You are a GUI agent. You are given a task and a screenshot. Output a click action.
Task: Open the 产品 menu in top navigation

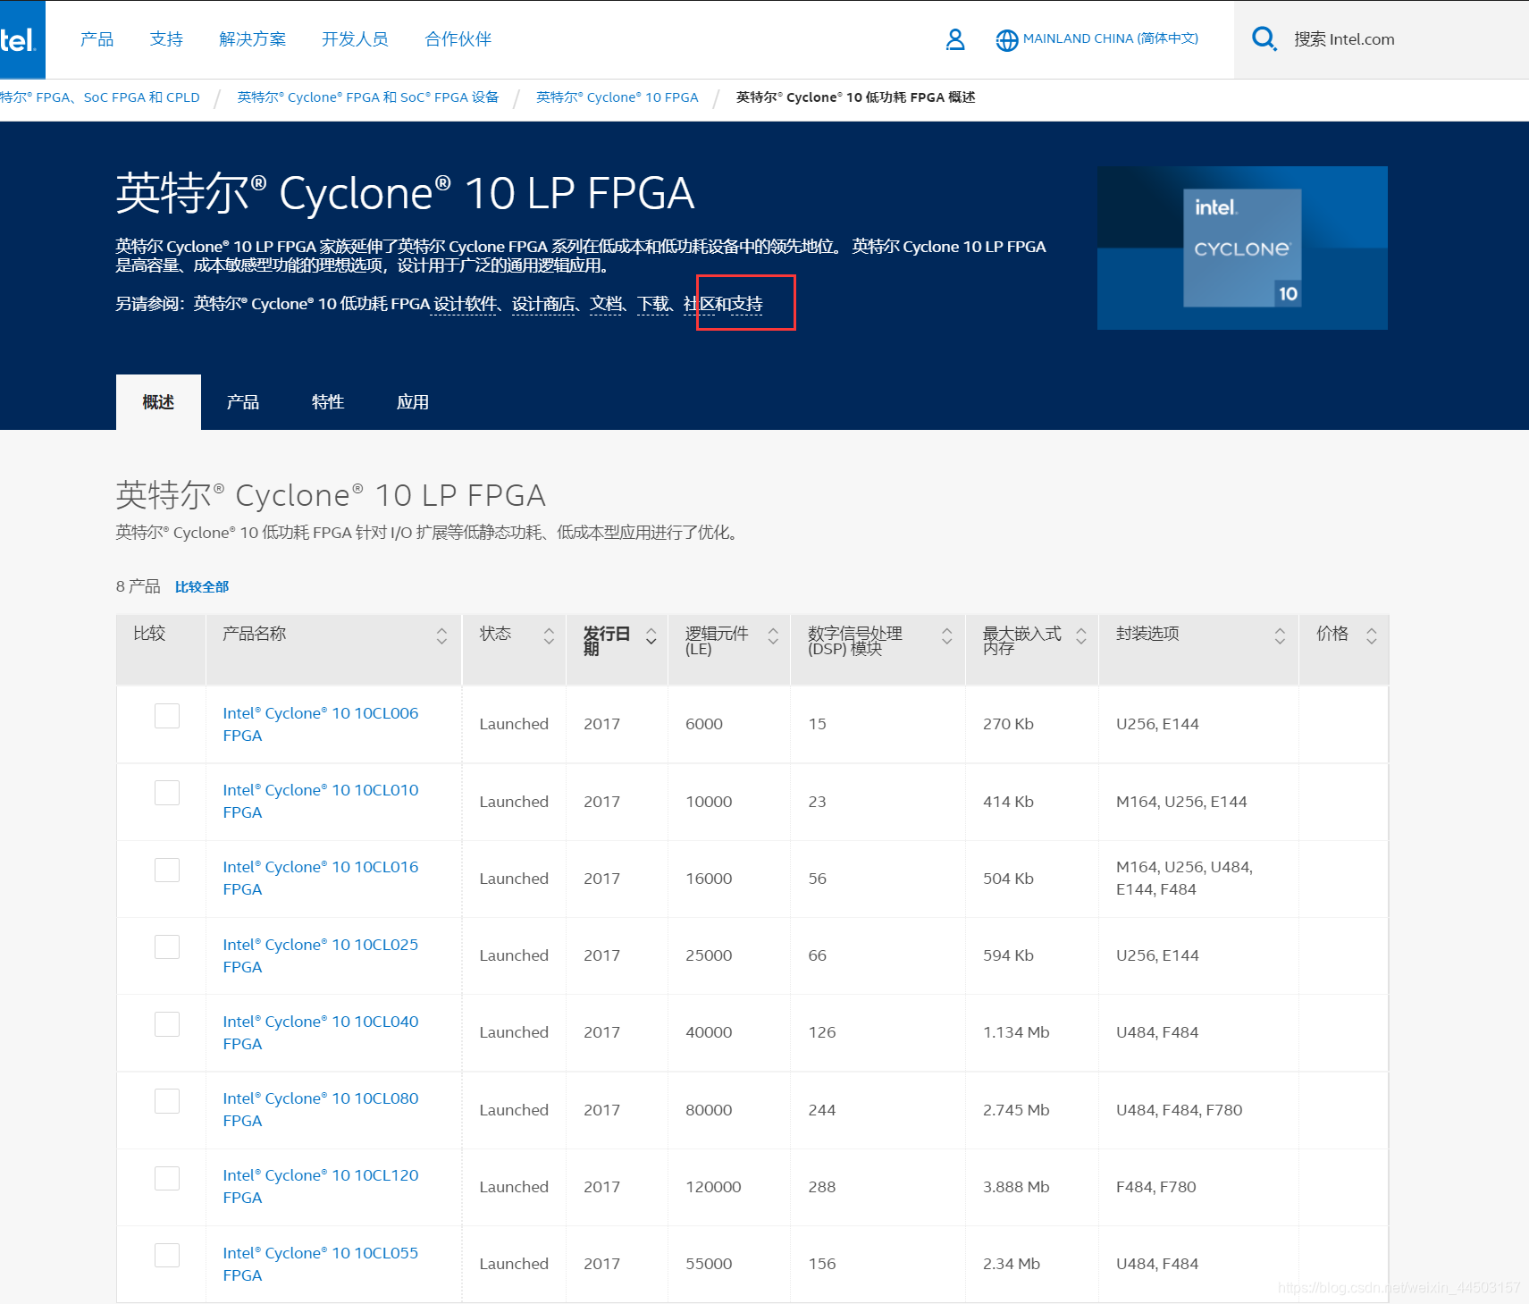[97, 39]
